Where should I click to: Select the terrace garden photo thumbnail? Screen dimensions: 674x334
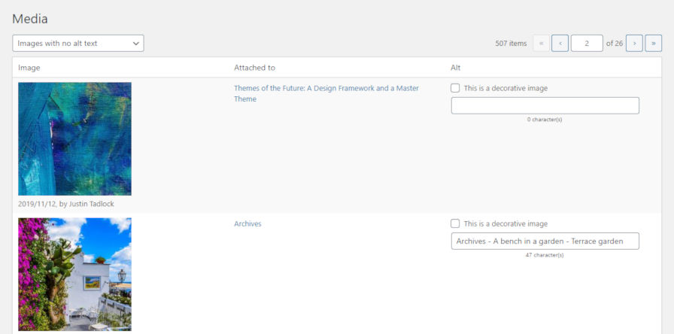pyautogui.click(x=74, y=274)
